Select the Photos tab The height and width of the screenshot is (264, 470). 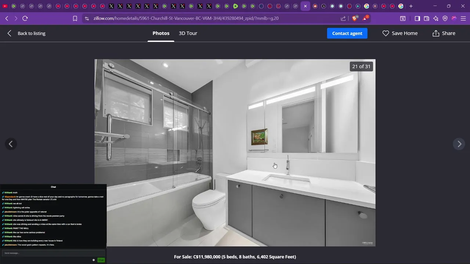coord(161,33)
